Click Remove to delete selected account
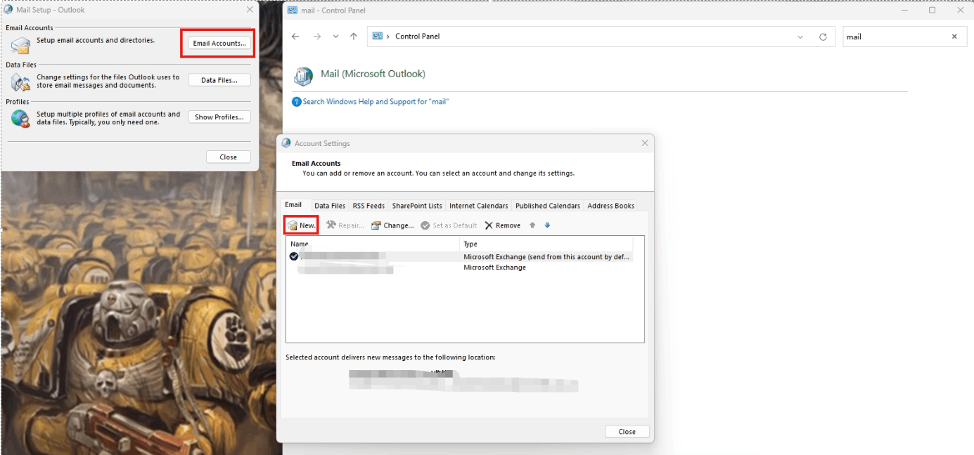974x455 pixels. tap(503, 225)
